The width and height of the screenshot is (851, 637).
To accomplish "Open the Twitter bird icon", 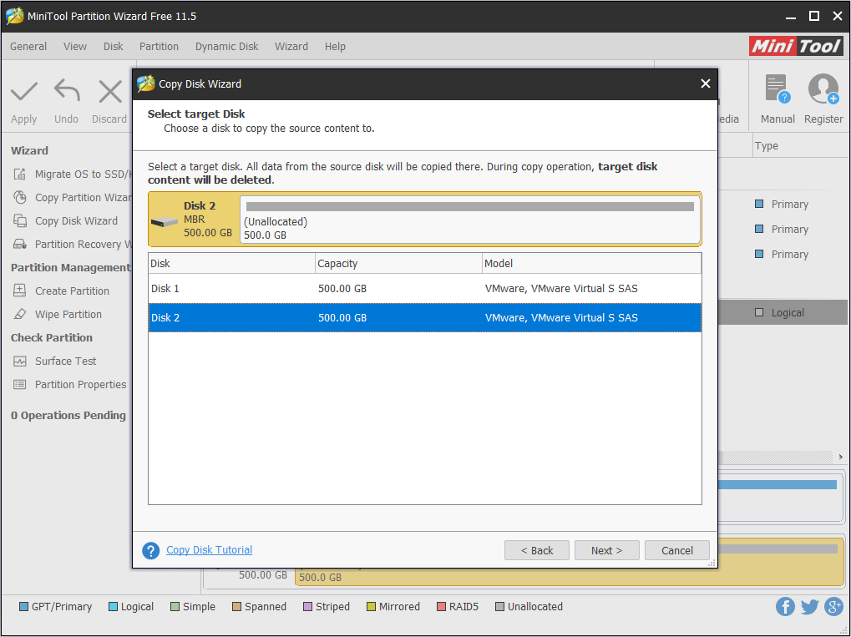I will (x=810, y=607).
